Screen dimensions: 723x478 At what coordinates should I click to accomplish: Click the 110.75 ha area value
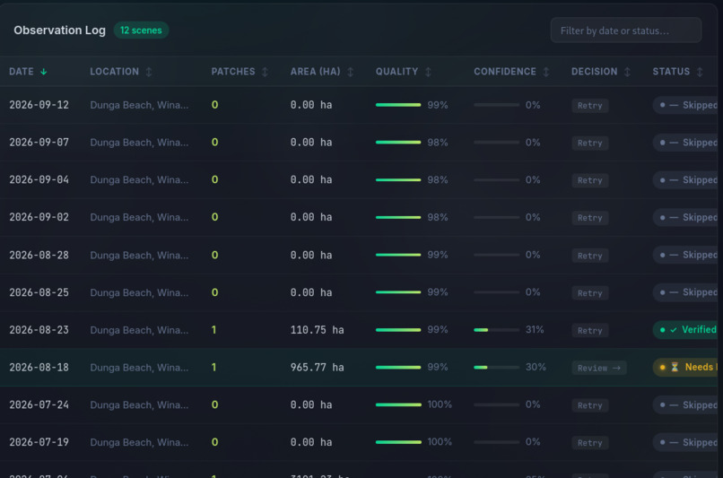pyautogui.click(x=318, y=330)
